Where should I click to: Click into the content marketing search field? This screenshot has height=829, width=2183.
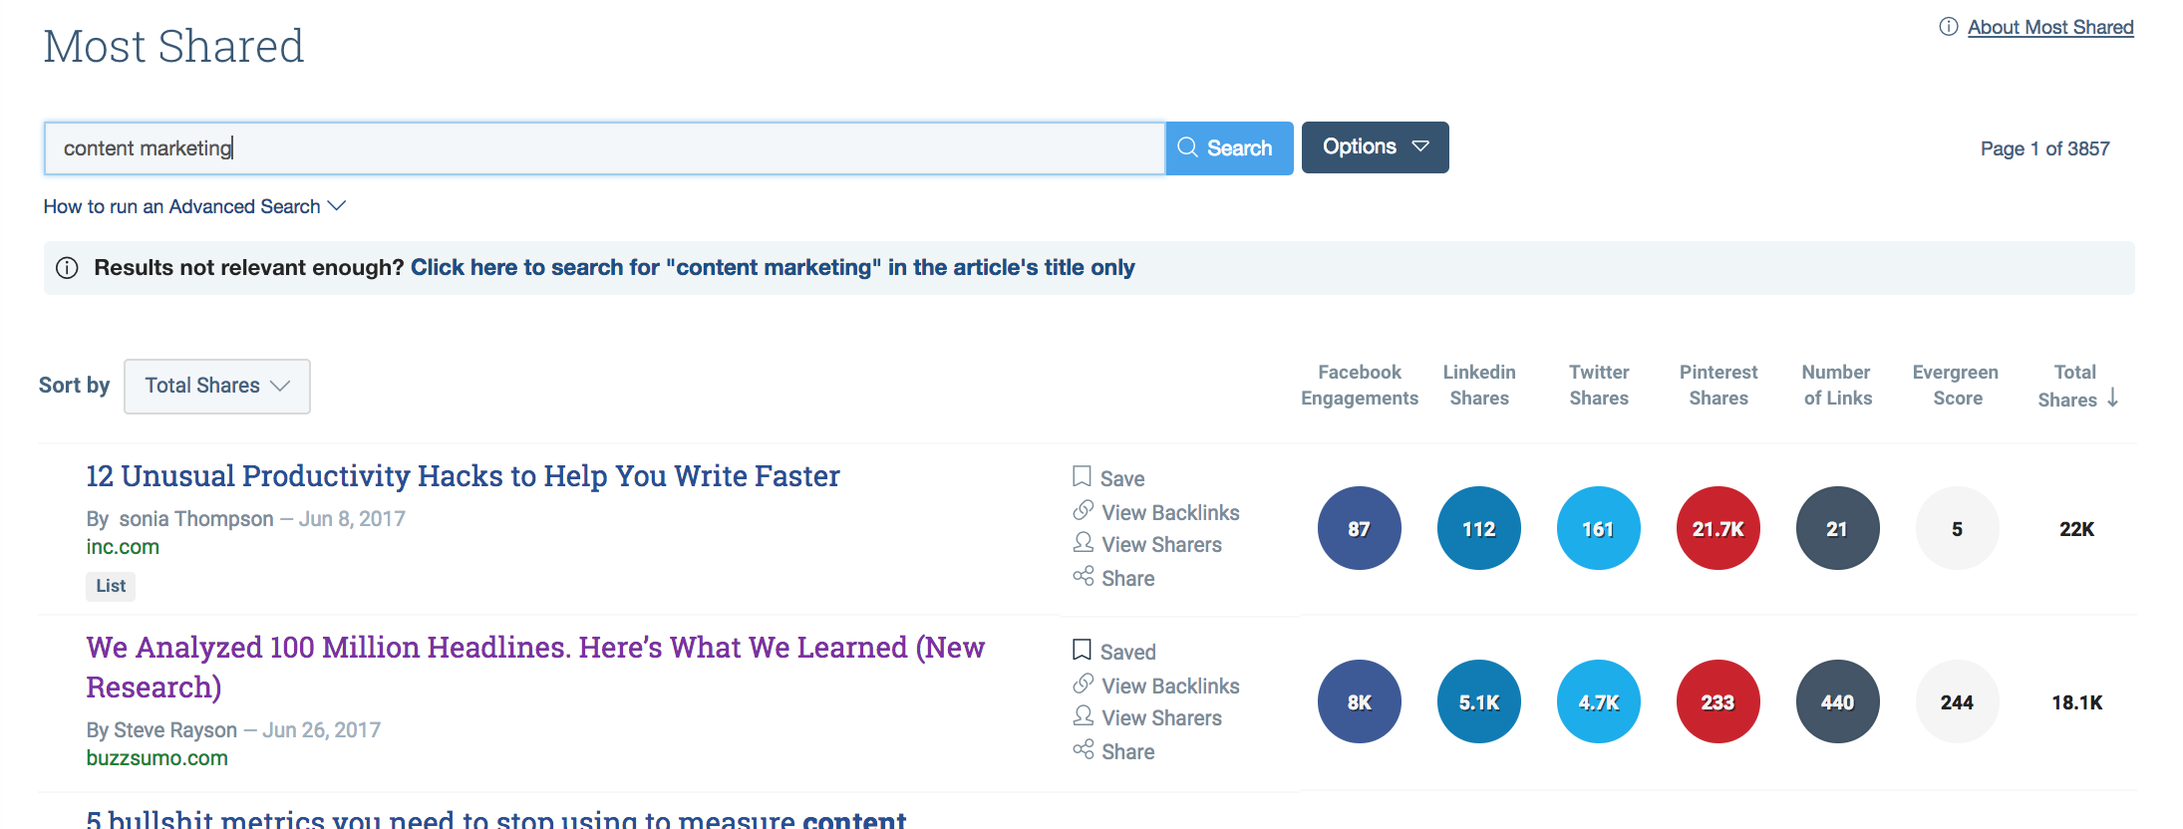604,148
